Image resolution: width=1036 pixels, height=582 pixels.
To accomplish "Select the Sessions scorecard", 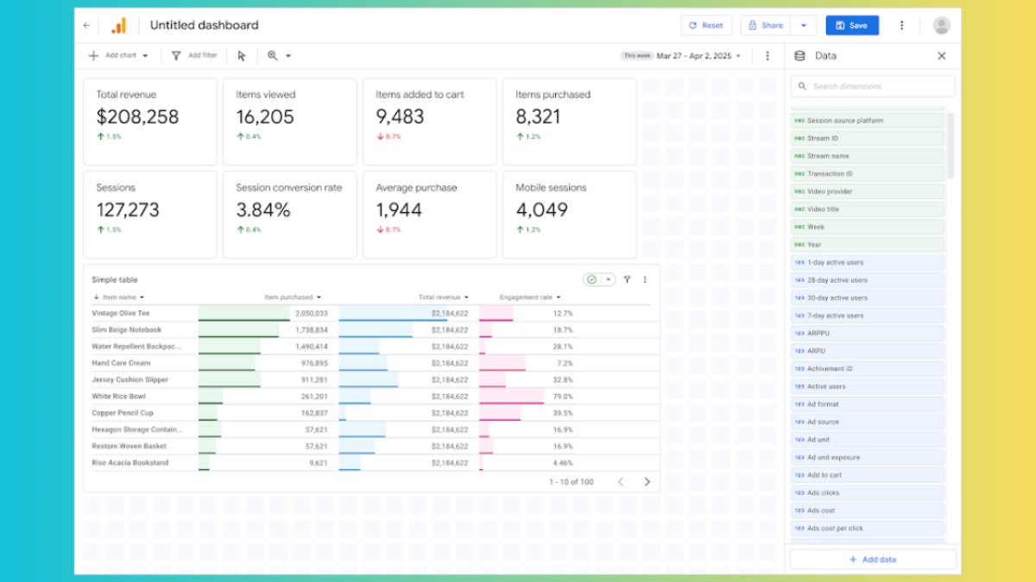I will click(x=150, y=215).
